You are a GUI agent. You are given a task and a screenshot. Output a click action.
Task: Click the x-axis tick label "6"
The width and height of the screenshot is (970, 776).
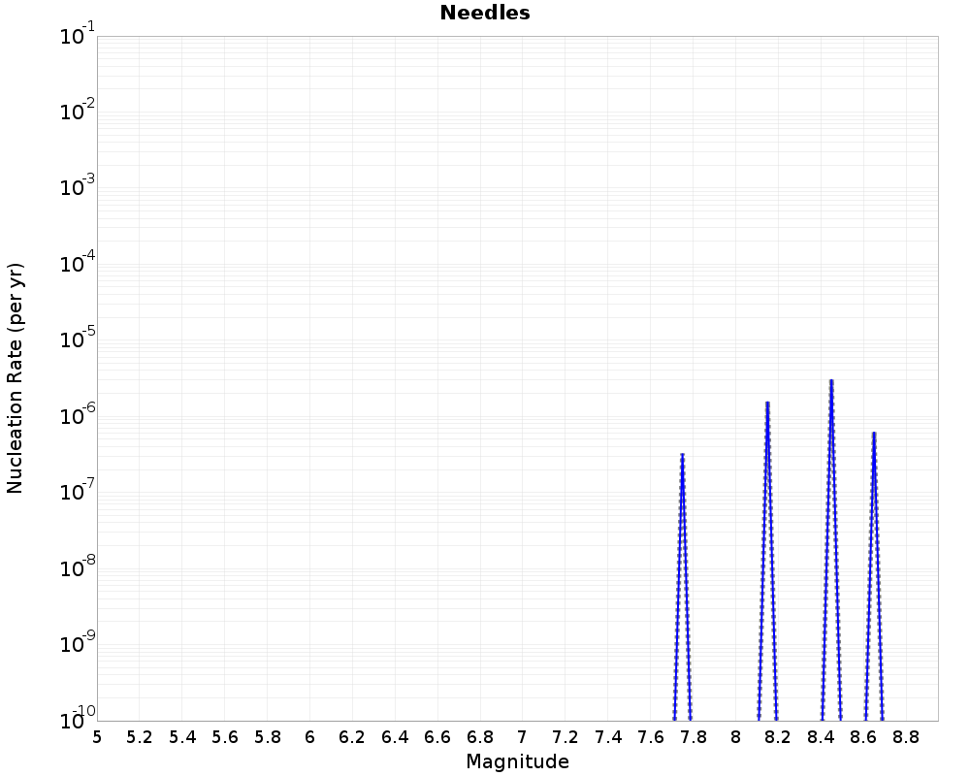click(310, 737)
